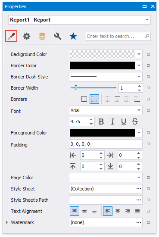This screenshot has width=159, height=237.
Task: Click the Text Alignment property marker square
Action: (x=148, y=211)
